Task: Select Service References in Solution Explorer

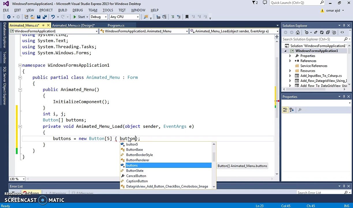Action: pyautogui.click(x=314, y=66)
